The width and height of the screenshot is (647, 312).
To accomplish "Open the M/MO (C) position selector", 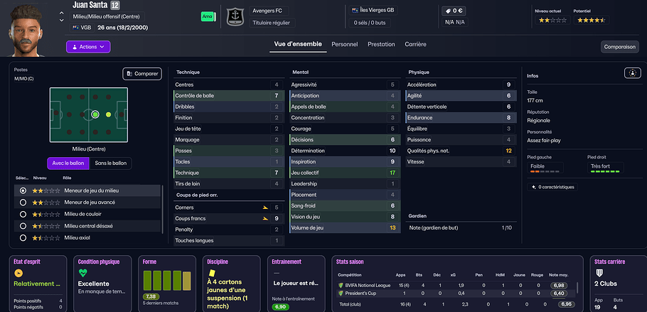I will pos(24,78).
